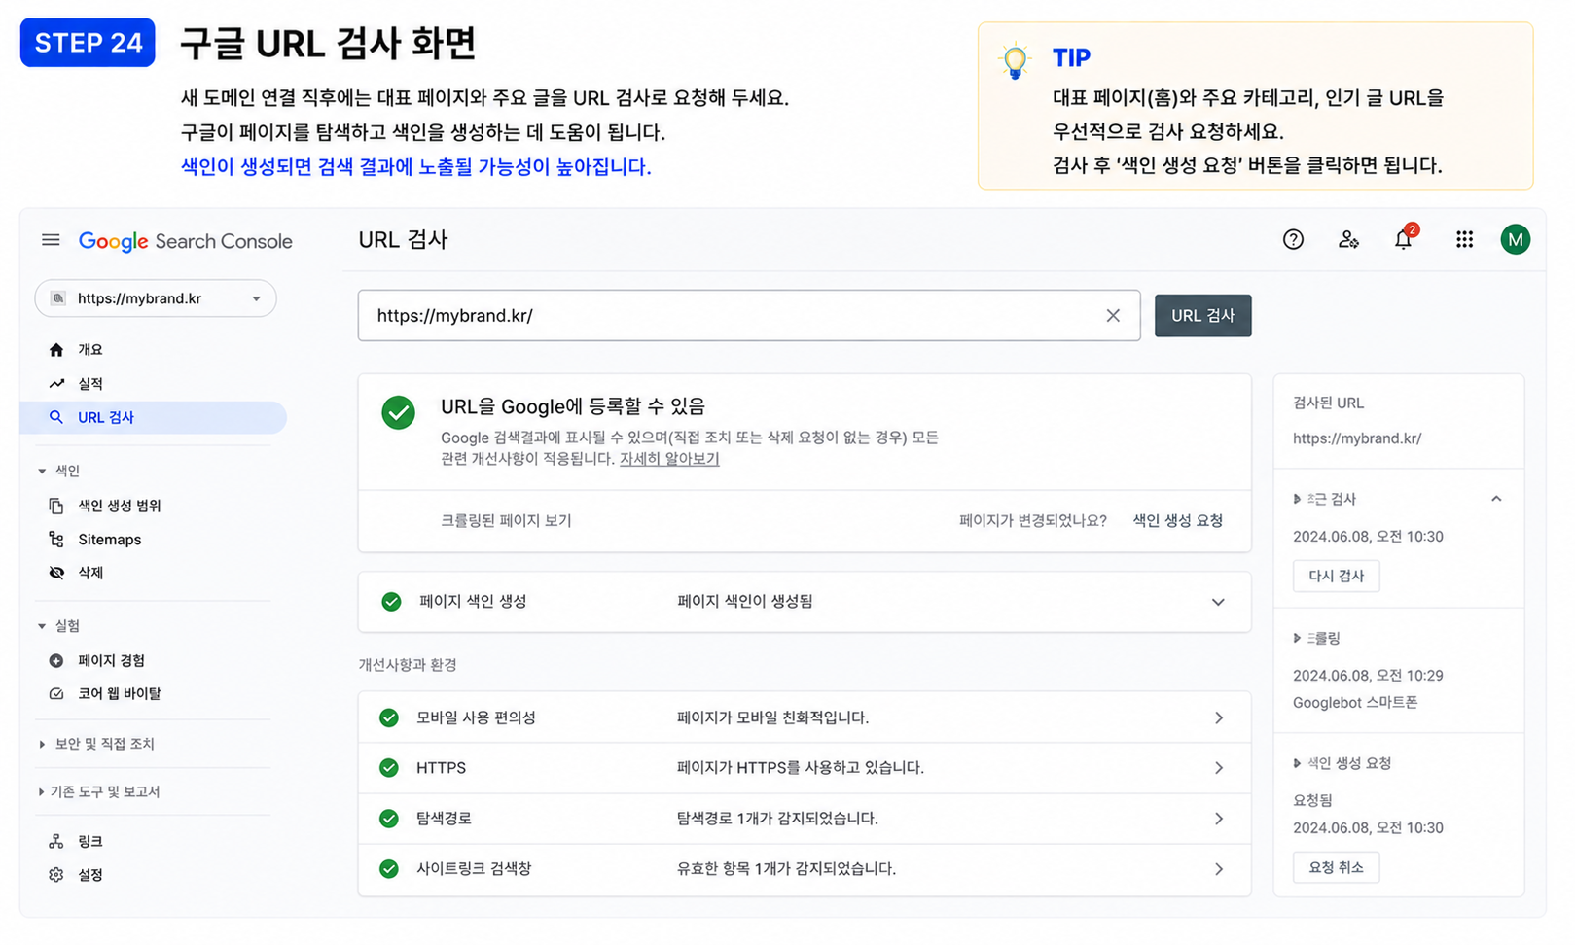
Task: Click the 링크 network icon
Action: click(x=56, y=841)
